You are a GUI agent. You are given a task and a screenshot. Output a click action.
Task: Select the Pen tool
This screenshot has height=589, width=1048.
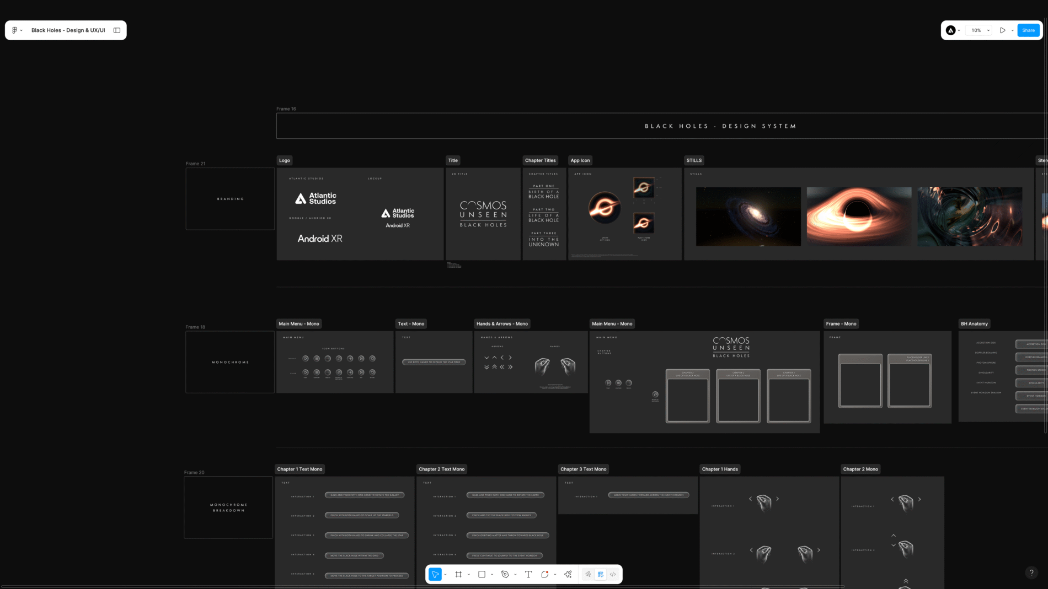[505, 574]
